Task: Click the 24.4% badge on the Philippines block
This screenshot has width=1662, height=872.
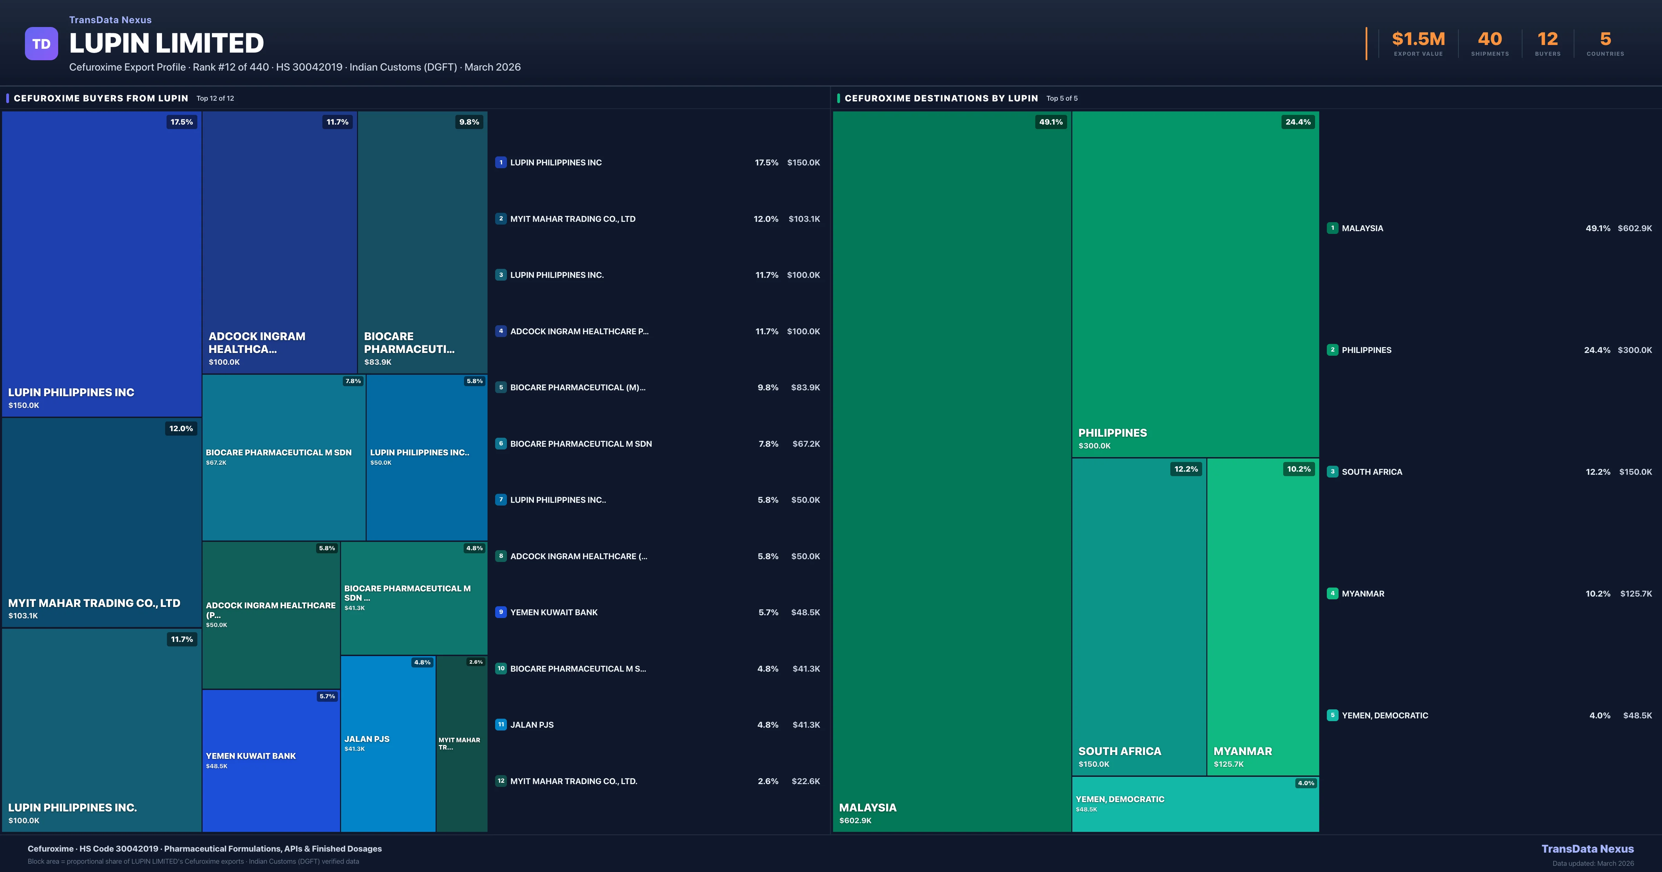Action: (x=1298, y=121)
